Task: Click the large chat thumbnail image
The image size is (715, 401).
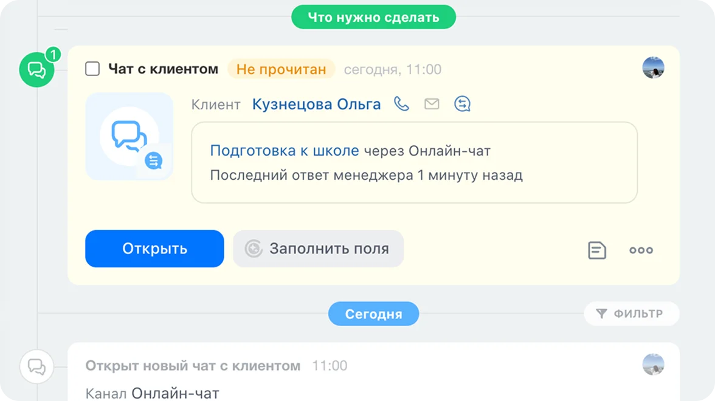Action: 130,136
